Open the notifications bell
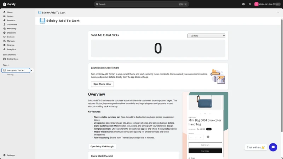The height and width of the screenshot is (159, 283). [x=250, y=4]
